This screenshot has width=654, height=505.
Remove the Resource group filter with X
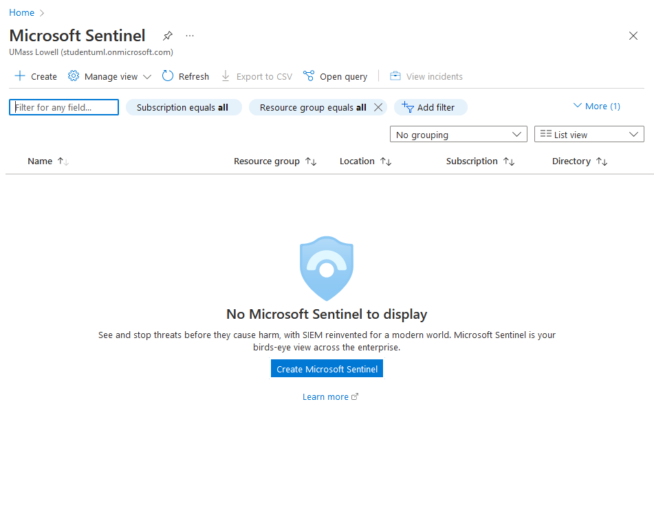point(378,107)
